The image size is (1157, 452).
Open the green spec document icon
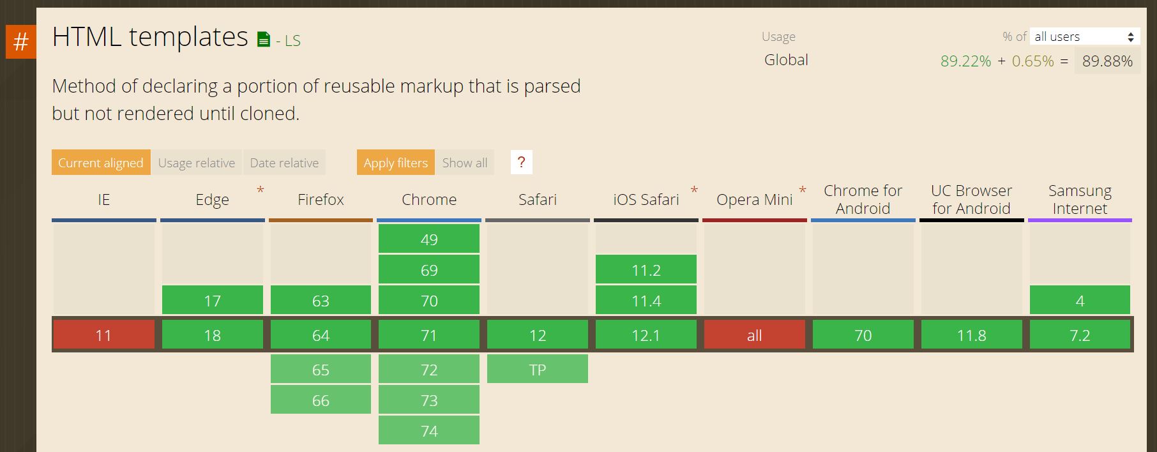263,40
